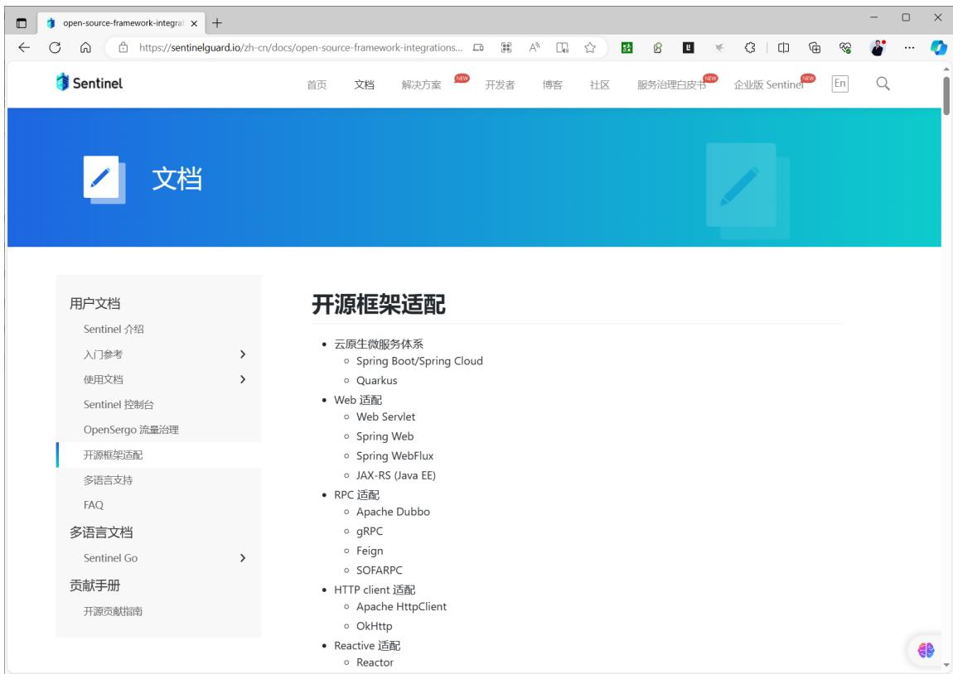The width and height of the screenshot is (953, 674).
Task: Open the user profile avatar
Action: (x=877, y=47)
